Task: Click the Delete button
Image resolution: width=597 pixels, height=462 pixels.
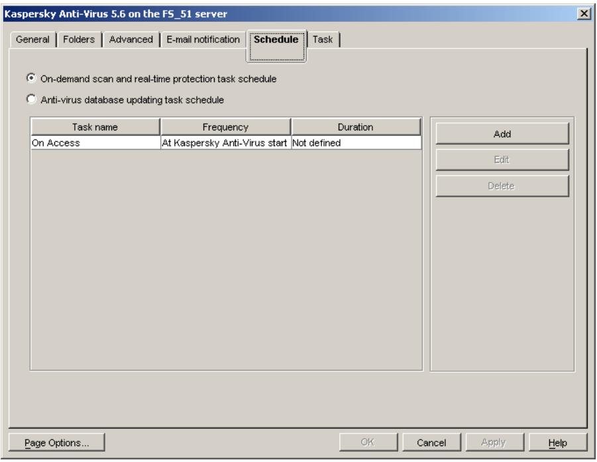Action: click(x=502, y=186)
